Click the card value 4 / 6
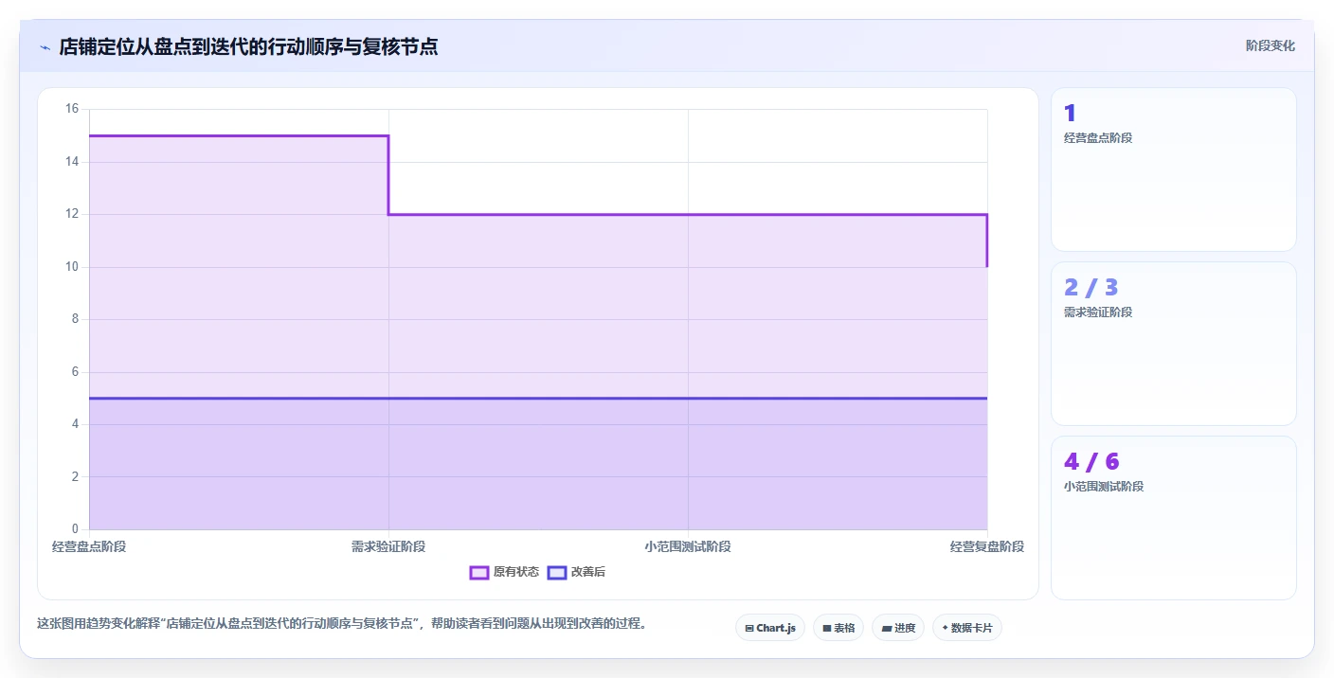Screen dimensions: 1334x678 tap(1091, 461)
